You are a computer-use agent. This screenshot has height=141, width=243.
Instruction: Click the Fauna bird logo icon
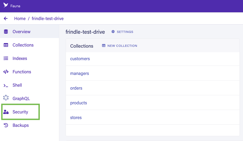coord(6,5)
